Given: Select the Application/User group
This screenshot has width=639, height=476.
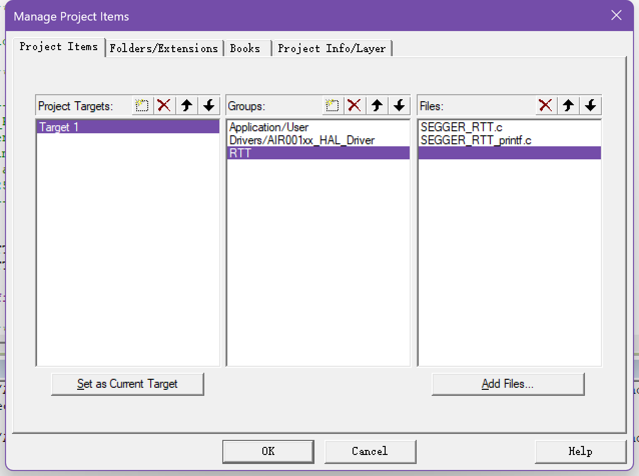Looking at the screenshot, I should 269,127.
